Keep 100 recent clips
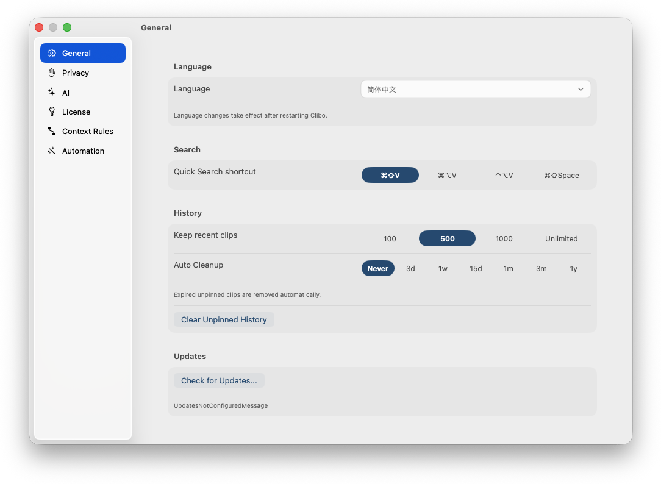This screenshot has height=484, width=661. click(390, 238)
